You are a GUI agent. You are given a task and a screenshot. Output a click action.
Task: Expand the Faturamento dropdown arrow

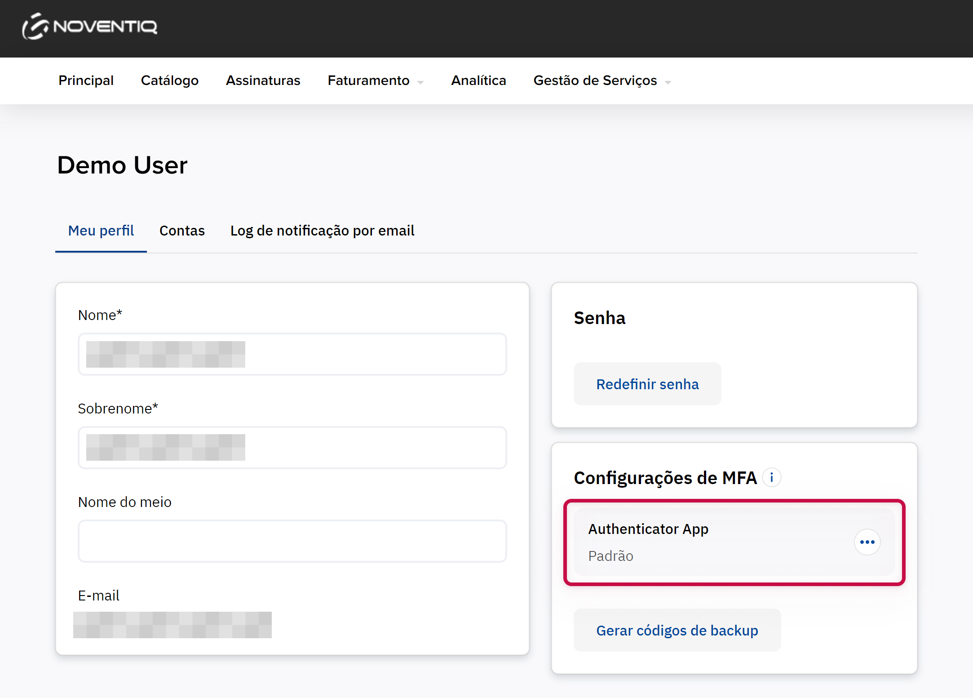420,82
